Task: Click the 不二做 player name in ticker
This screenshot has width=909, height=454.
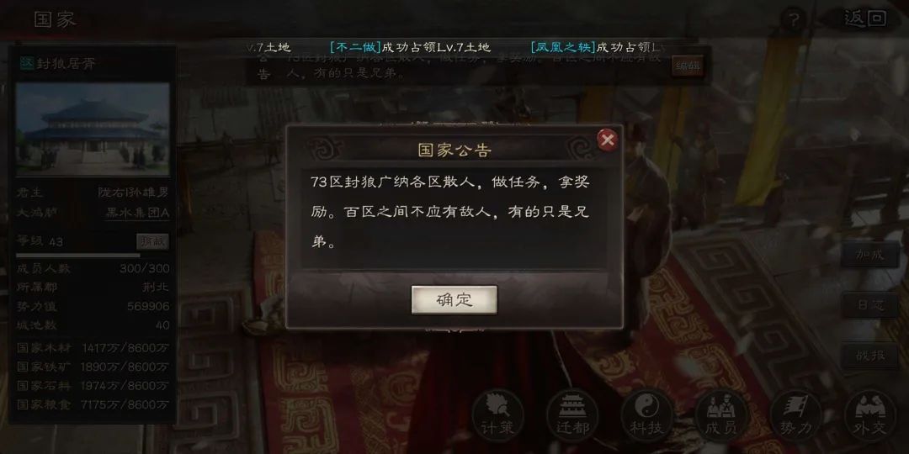Action: (x=355, y=47)
